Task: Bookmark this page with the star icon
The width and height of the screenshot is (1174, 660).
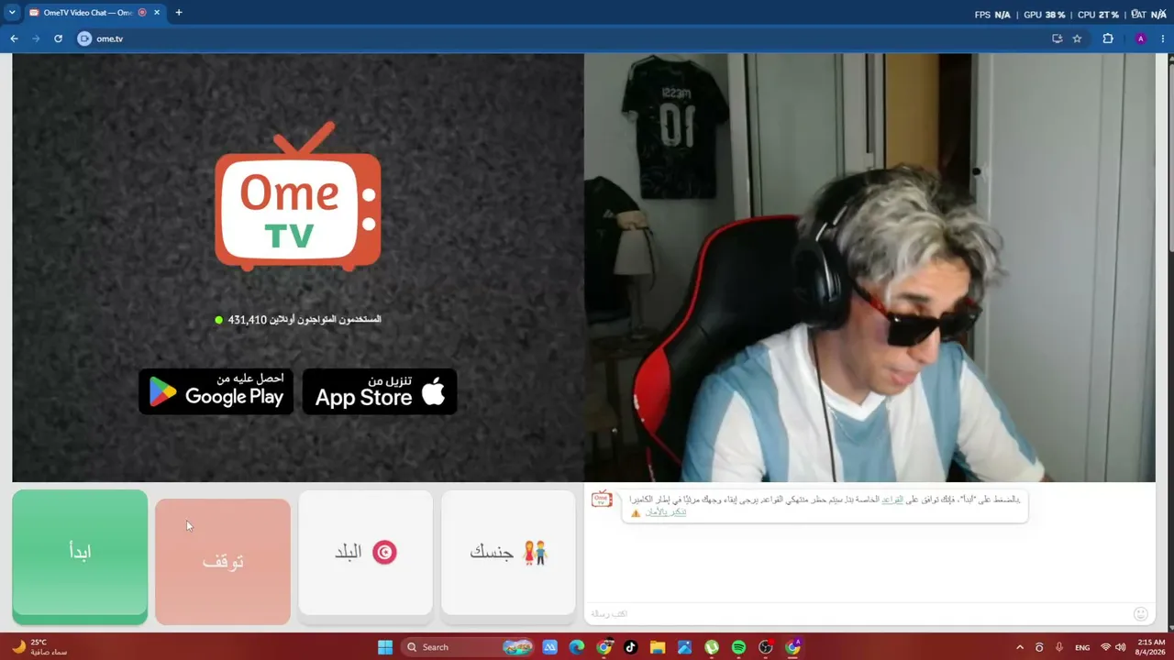Action: coord(1077,38)
